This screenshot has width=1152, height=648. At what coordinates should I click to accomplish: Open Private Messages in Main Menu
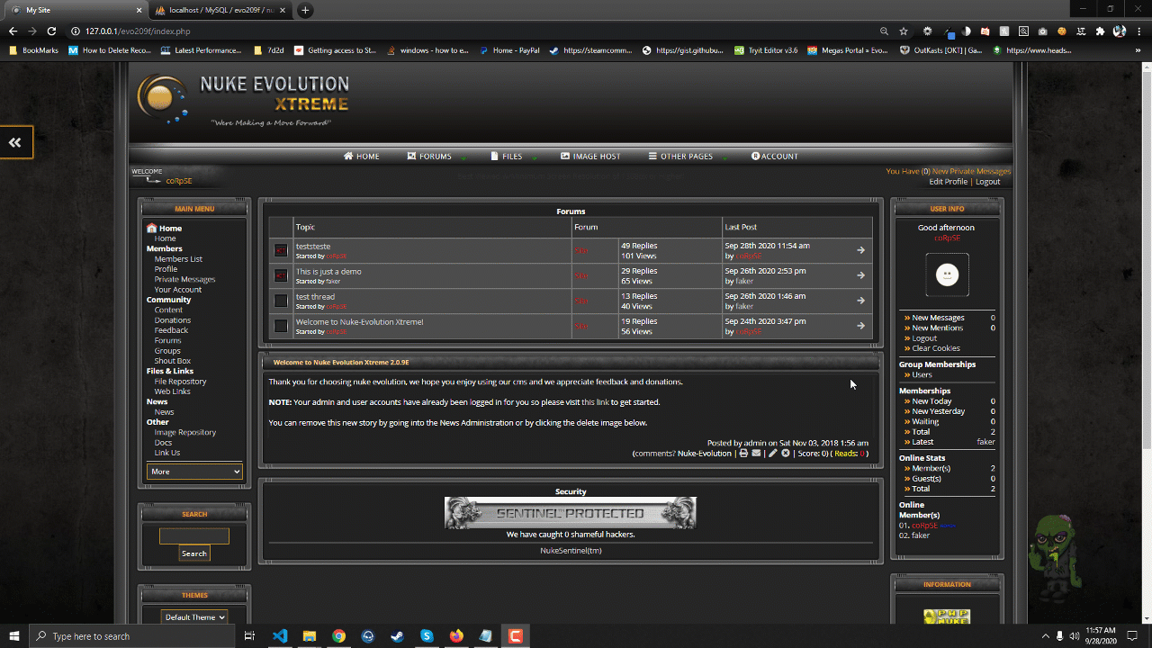(x=184, y=279)
